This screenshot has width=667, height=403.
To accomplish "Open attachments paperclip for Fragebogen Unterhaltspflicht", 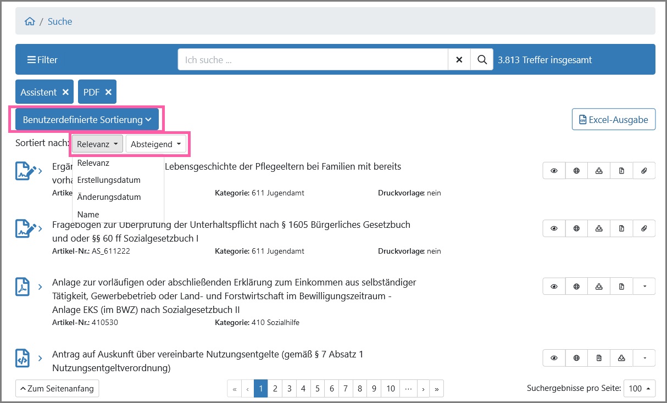I will click(x=644, y=228).
